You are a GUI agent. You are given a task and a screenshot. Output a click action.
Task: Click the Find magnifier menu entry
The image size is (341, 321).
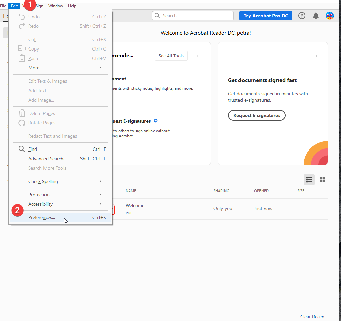coord(33,149)
